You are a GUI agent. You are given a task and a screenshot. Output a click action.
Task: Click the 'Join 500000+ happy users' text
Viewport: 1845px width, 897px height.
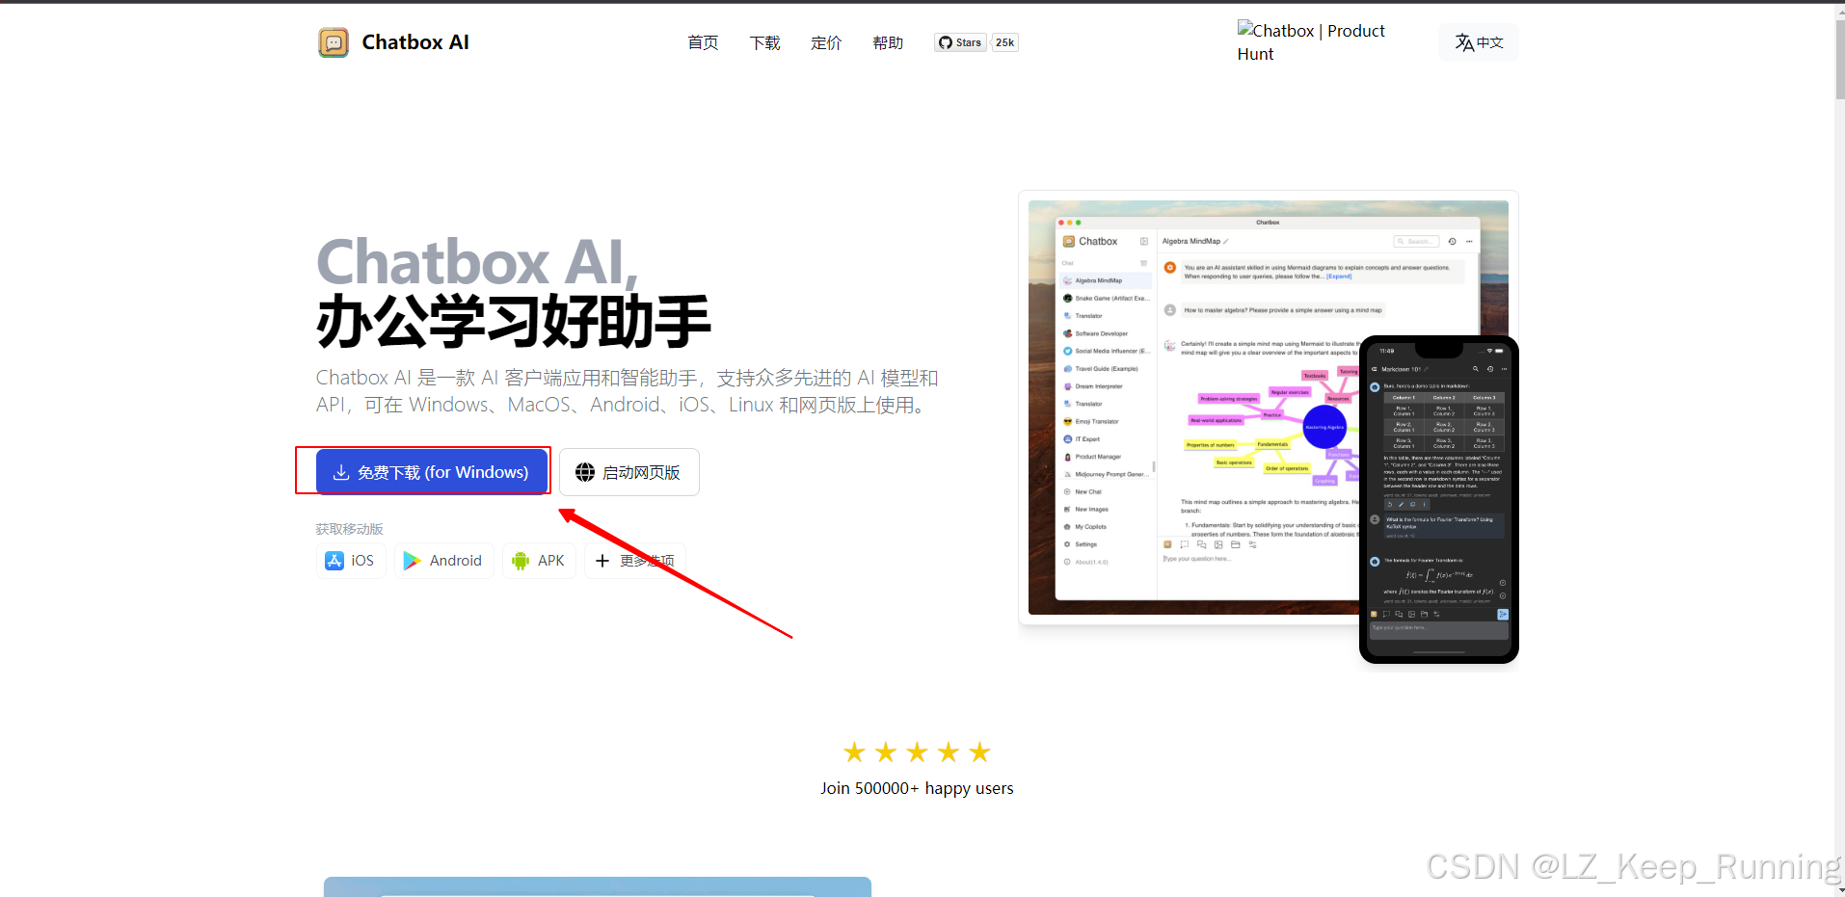click(x=917, y=788)
